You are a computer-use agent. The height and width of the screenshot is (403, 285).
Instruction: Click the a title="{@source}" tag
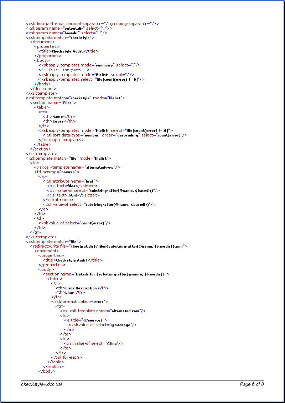(x=85, y=320)
